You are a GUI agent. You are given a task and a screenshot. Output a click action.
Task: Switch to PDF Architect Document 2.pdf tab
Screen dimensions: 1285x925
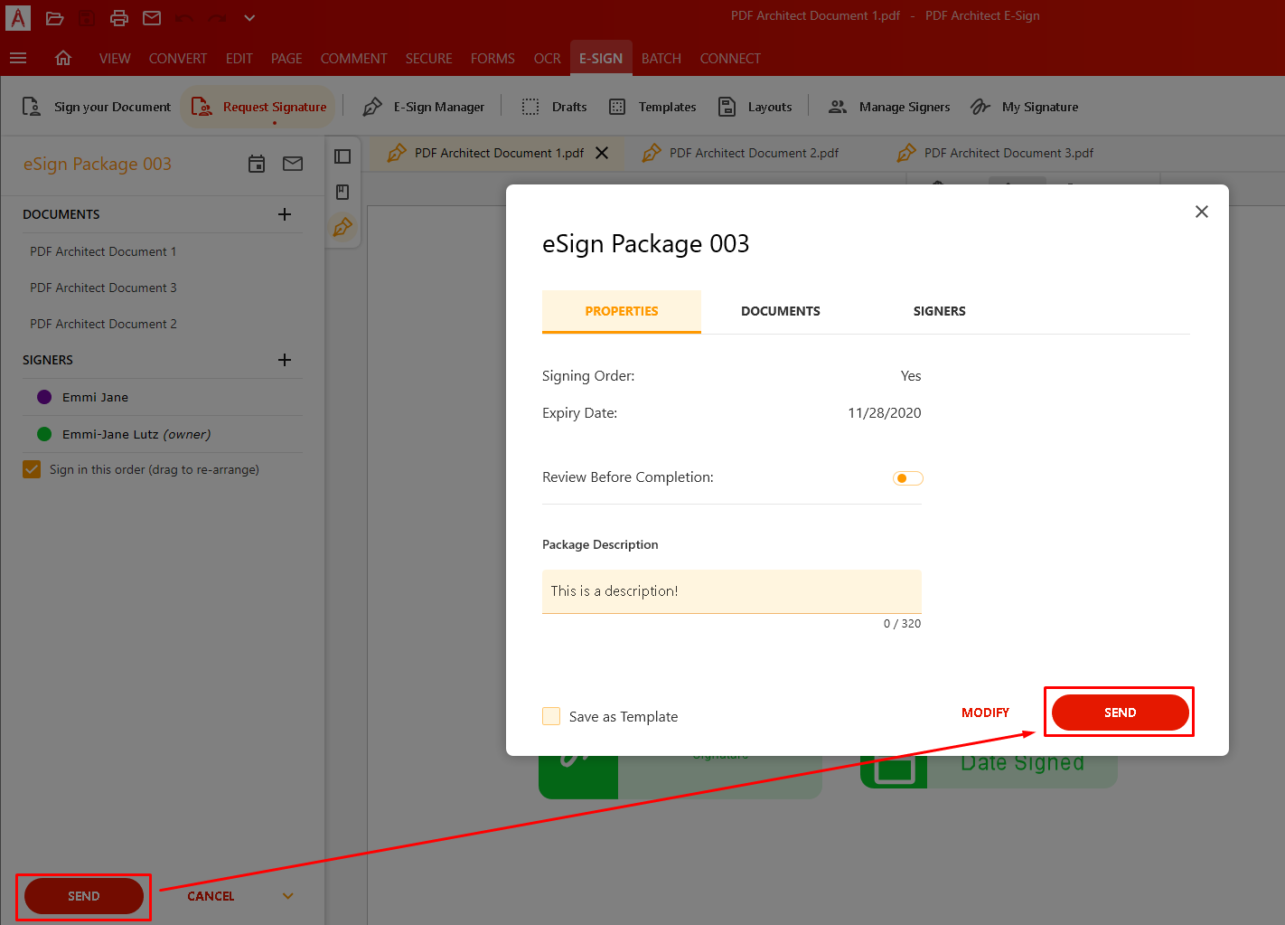740,153
